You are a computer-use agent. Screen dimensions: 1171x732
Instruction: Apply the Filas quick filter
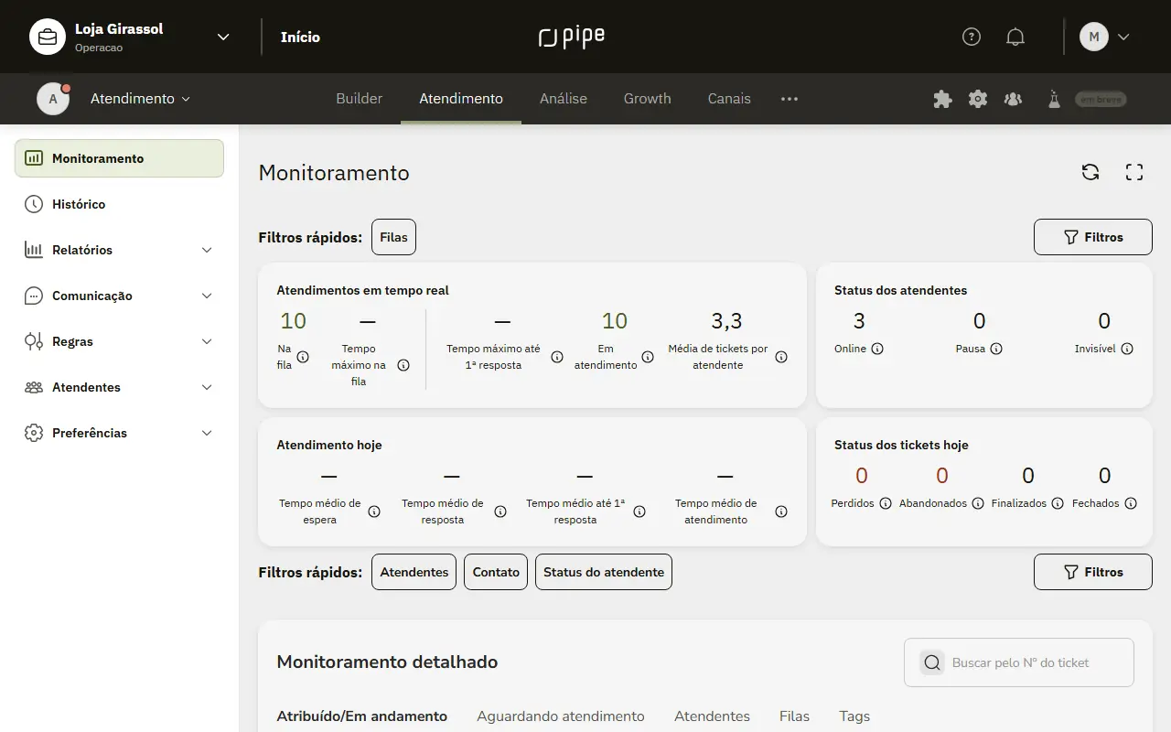point(393,237)
